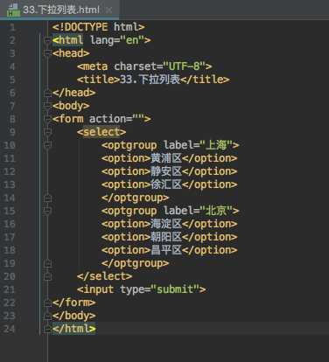The image size is (329, 362).
Task: Click the <body> opening tag text
Action: pos(71,106)
